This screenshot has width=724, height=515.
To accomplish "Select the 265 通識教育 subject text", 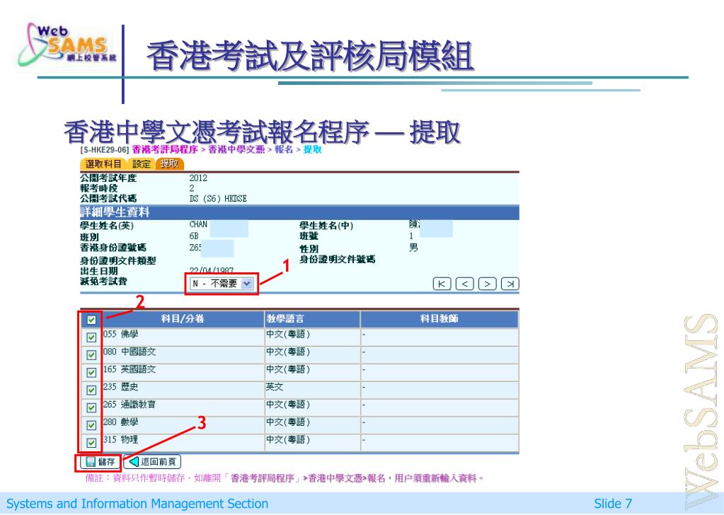I will click(130, 404).
